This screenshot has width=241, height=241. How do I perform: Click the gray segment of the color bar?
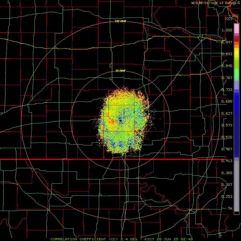236,186
